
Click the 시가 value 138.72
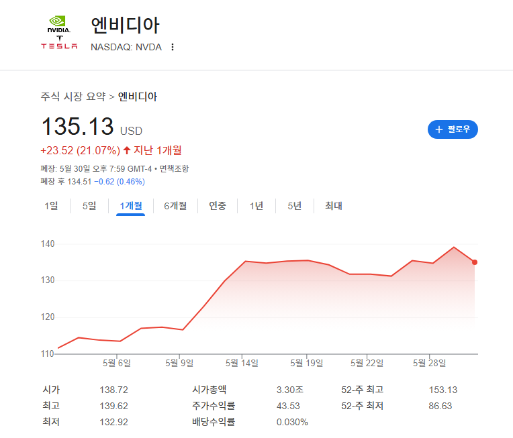114,390
